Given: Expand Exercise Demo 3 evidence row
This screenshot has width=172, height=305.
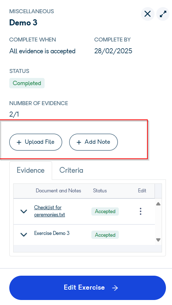Looking at the screenshot, I should pyautogui.click(x=24, y=235).
